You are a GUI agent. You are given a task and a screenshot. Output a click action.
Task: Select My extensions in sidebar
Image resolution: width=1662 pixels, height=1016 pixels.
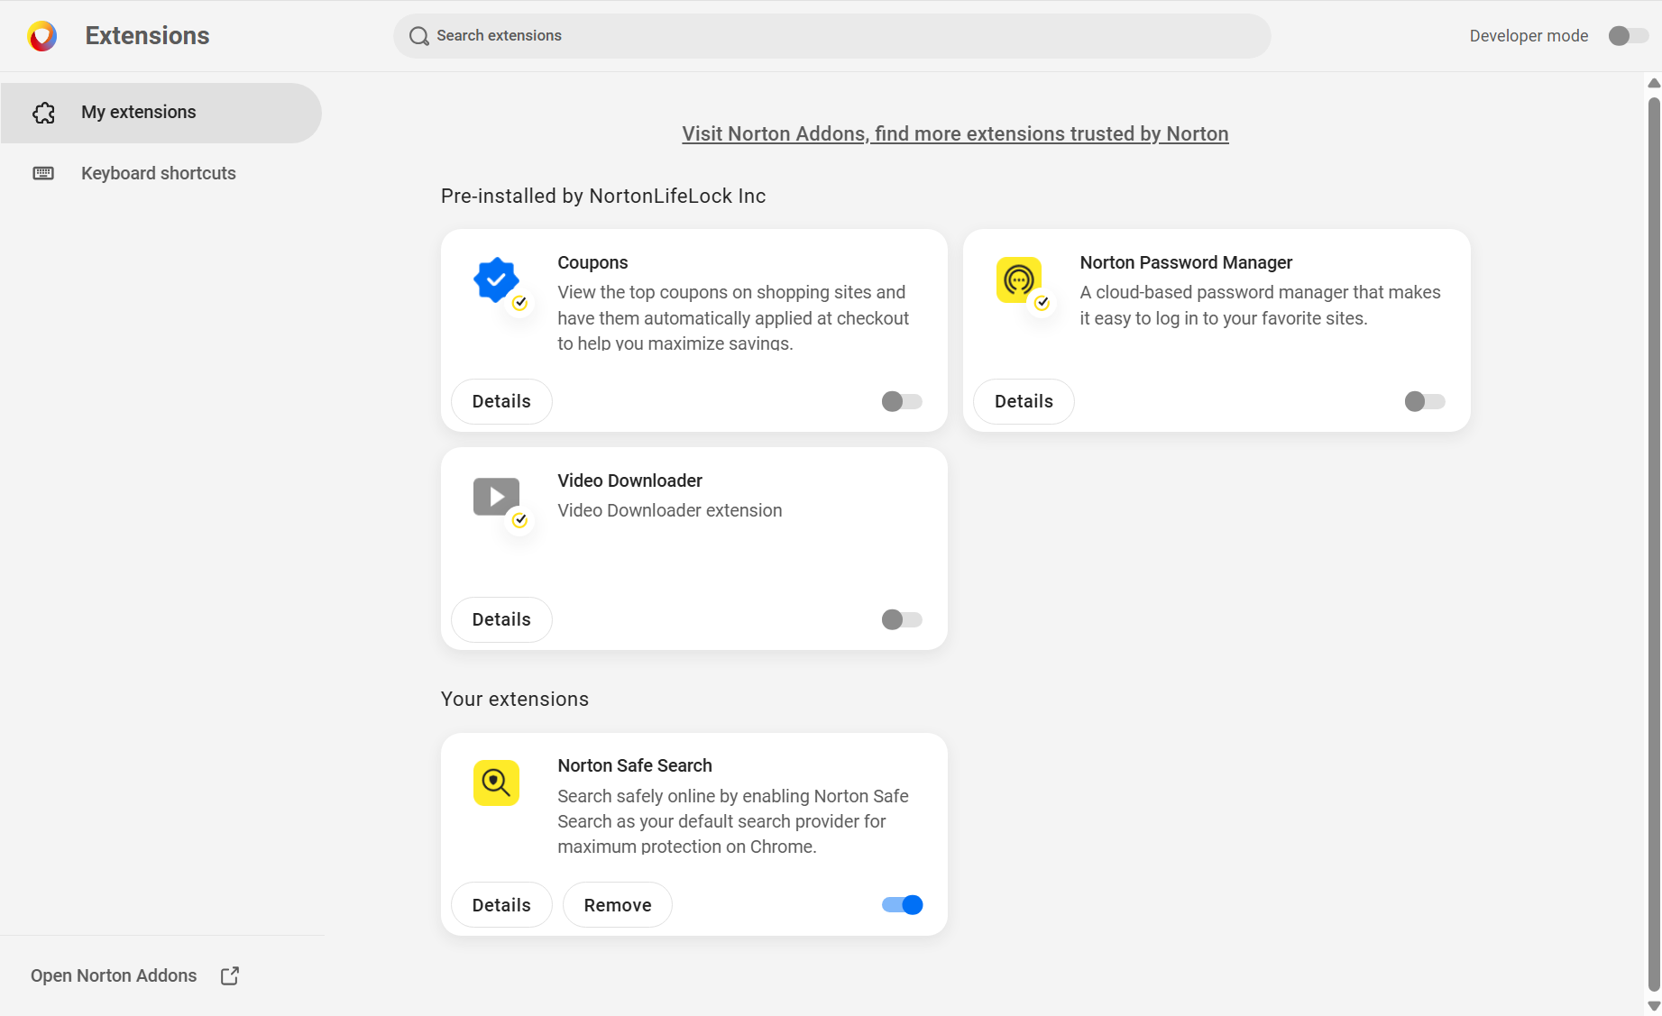coord(161,113)
